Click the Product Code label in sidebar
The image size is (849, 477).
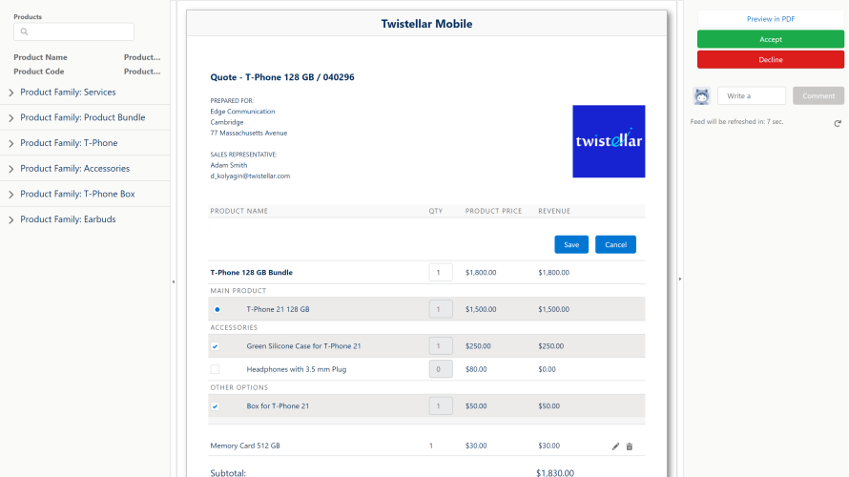click(39, 72)
